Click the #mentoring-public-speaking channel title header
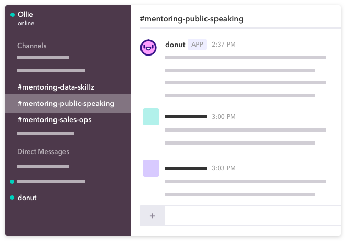This screenshot has height=241, width=346. tap(191, 19)
